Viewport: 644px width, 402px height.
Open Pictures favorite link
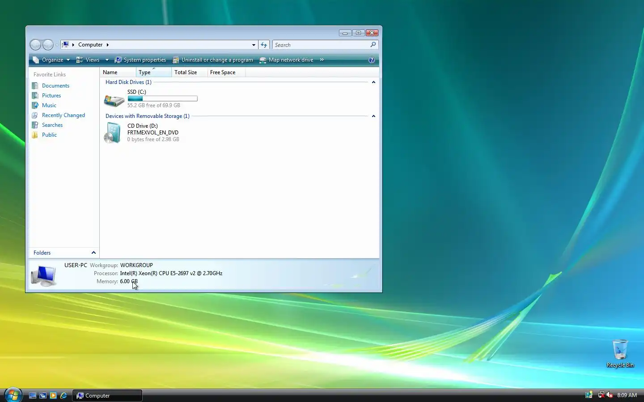coord(51,96)
